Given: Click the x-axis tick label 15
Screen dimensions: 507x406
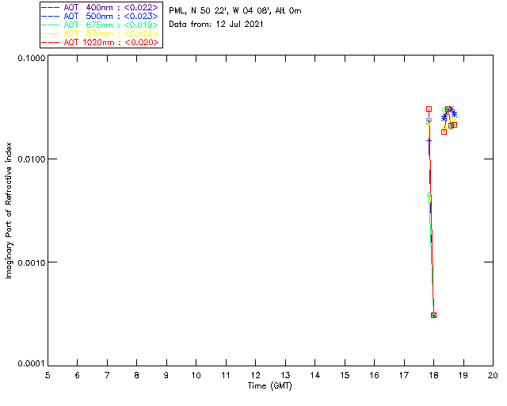Looking at the screenshot, I should 345,375.
